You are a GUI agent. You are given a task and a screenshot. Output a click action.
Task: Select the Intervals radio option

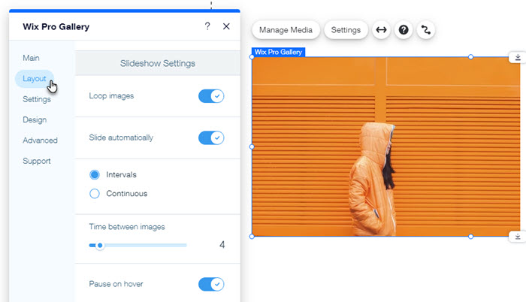pos(95,174)
